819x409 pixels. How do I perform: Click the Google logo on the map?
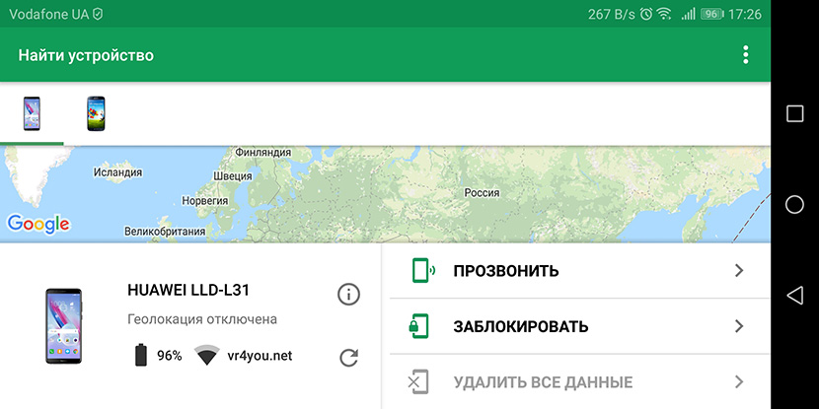tap(37, 225)
